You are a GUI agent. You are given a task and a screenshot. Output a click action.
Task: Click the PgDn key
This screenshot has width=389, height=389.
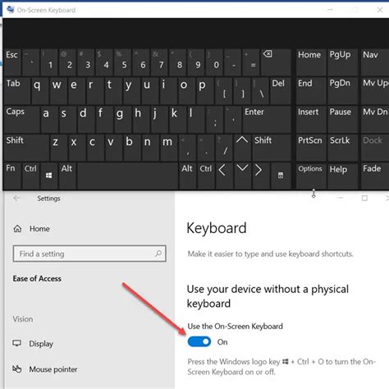[342, 90]
